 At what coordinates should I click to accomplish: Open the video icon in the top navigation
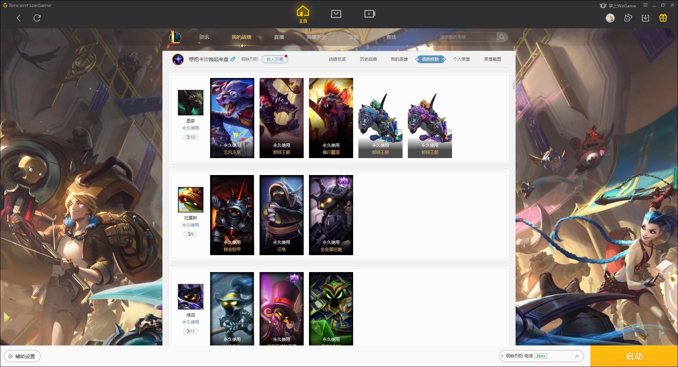pyautogui.click(x=370, y=14)
